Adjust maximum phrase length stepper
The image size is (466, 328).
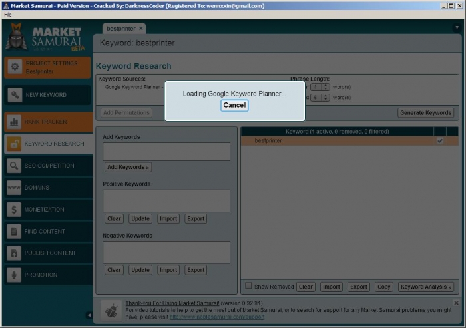tap(326, 97)
